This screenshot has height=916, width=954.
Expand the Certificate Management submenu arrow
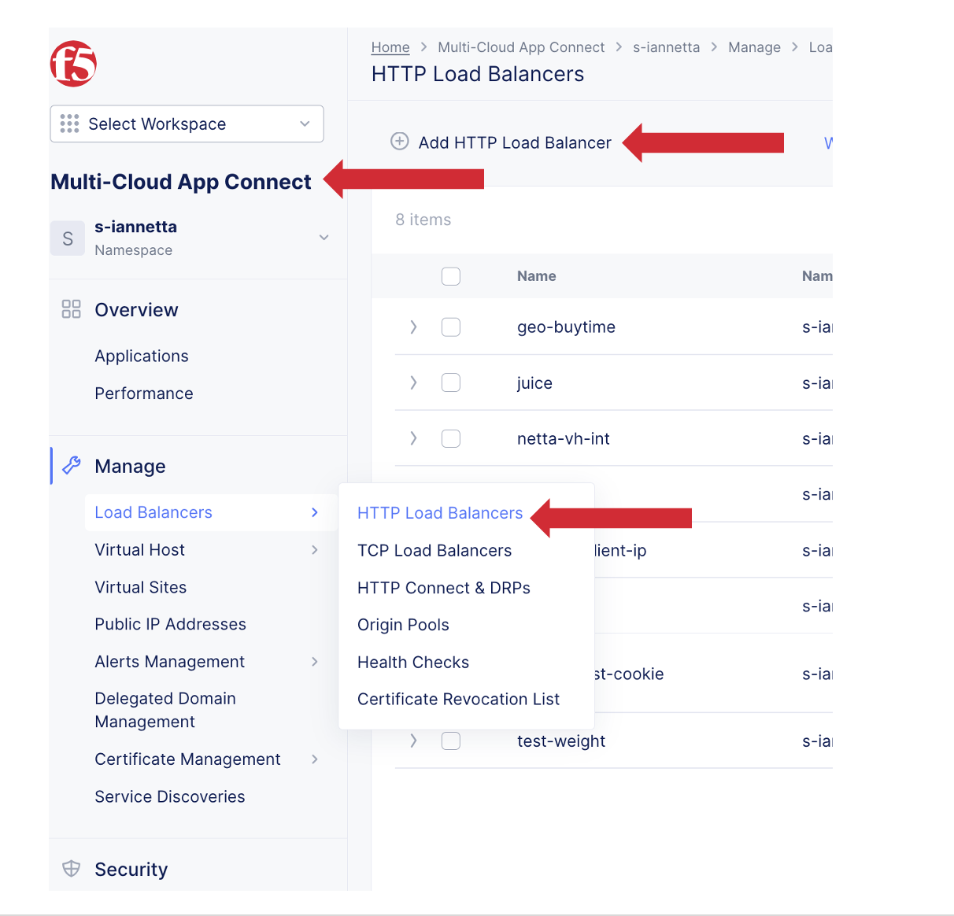point(315,759)
